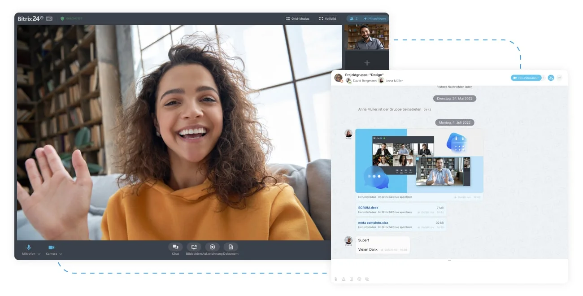
Task: Open the emoji picker in message box
Action: point(359,279)
